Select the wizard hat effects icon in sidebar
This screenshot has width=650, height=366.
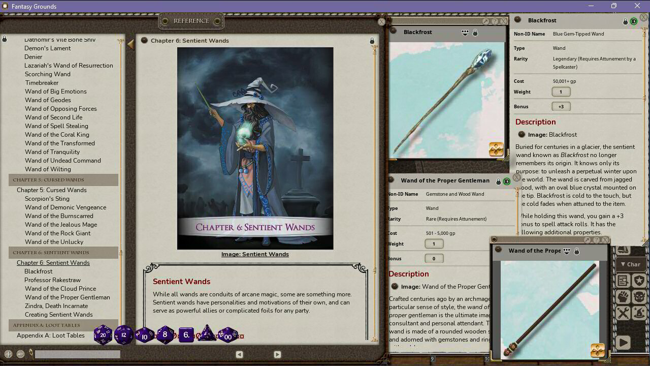(638, 312)
